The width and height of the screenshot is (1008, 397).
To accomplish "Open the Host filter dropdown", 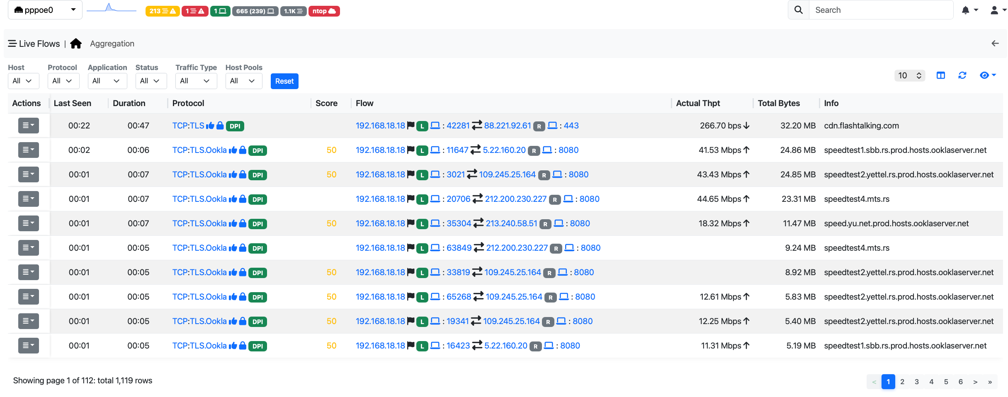I will coord(23,81).
